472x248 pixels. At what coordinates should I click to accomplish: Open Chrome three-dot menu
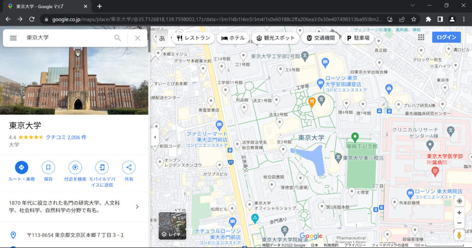pyautogui.click(x=464, y=19)
